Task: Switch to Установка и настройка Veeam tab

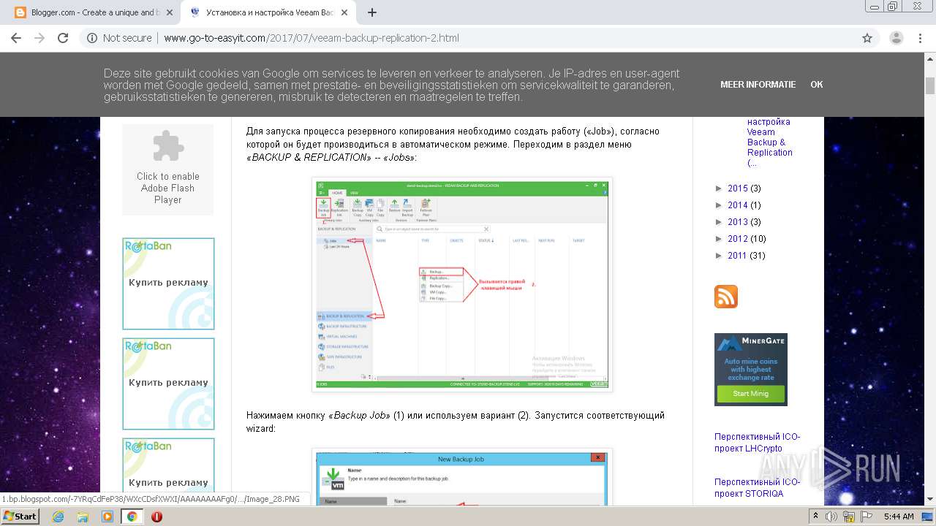Action: (268, 12)
